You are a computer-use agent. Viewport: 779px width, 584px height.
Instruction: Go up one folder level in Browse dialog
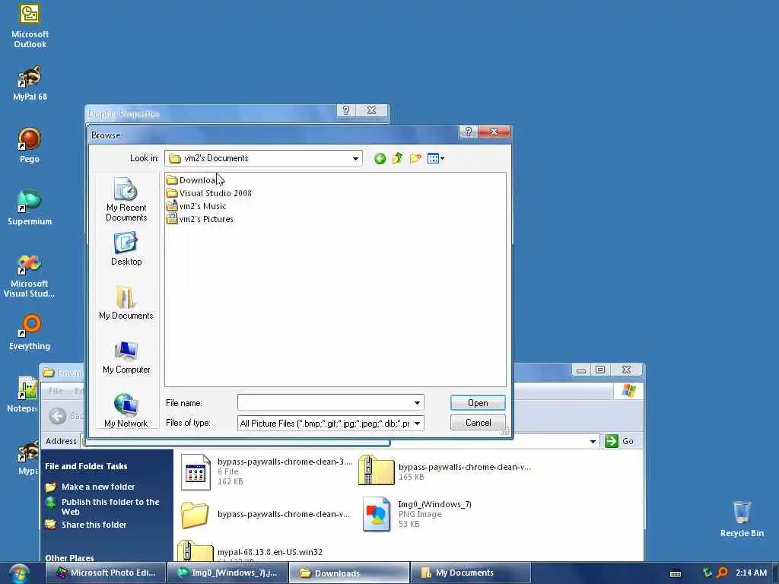[397, 158]
